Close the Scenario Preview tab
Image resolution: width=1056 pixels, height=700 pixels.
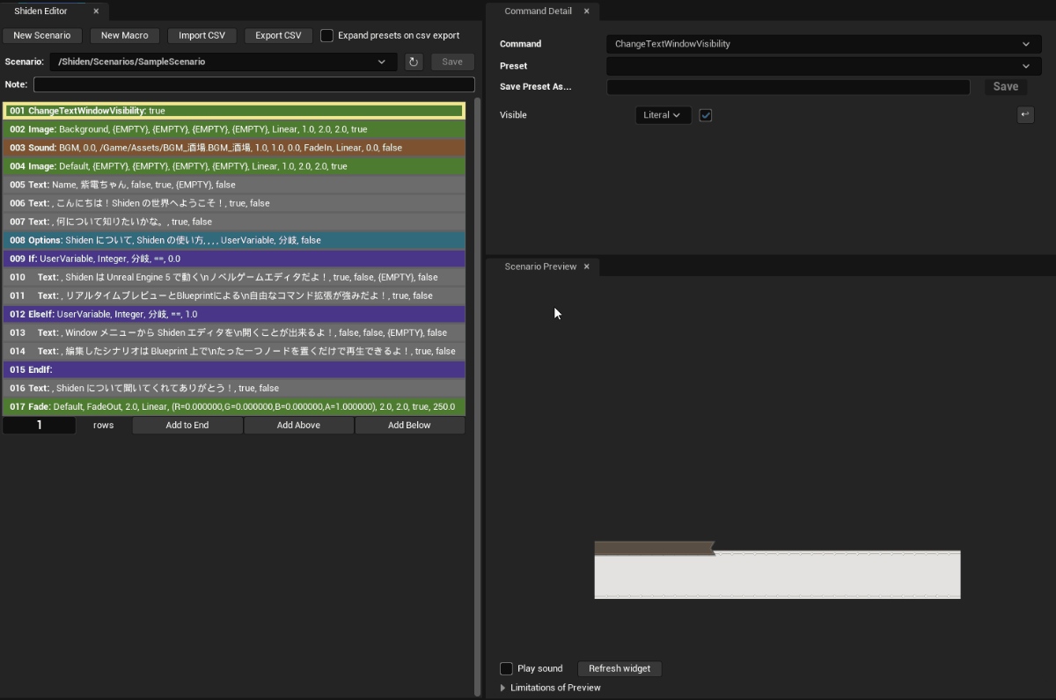587,266
